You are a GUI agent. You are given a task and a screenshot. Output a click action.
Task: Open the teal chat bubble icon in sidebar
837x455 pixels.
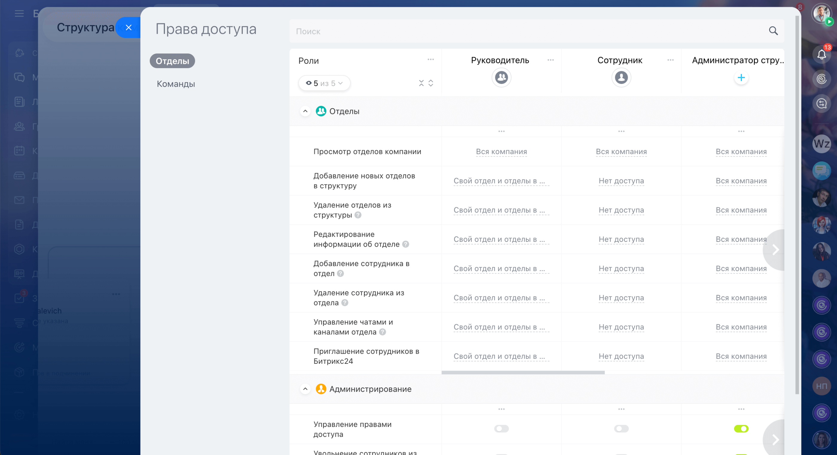coord(821,171)
